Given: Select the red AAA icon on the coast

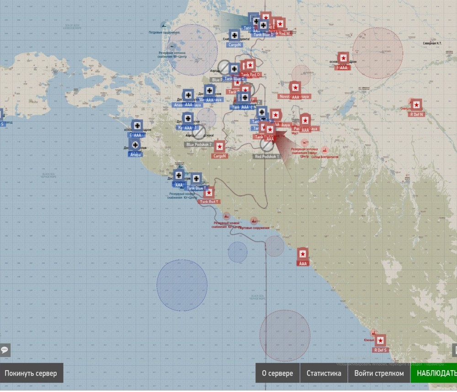Looking at the screenshot, I should (303, 254).
